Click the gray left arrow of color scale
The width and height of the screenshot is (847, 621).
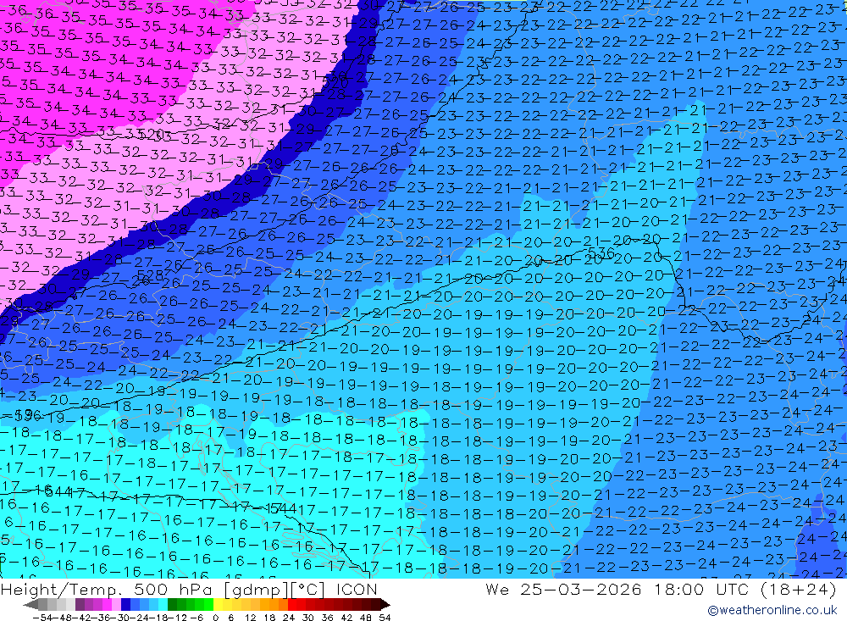point(30,605)
